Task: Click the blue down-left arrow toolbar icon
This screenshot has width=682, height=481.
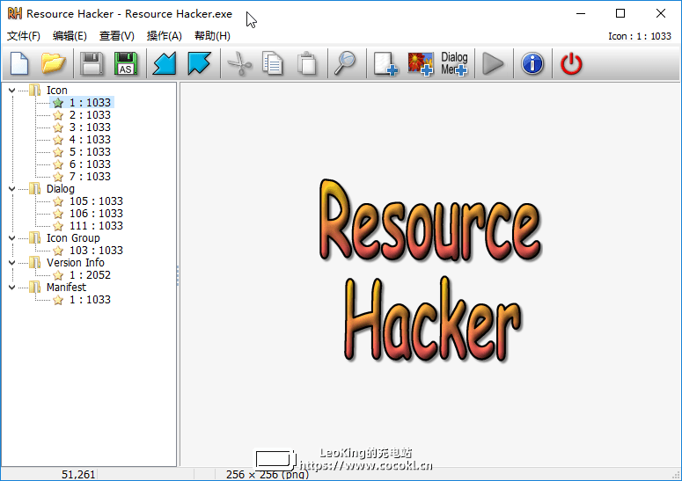Action: pos(165,63)
